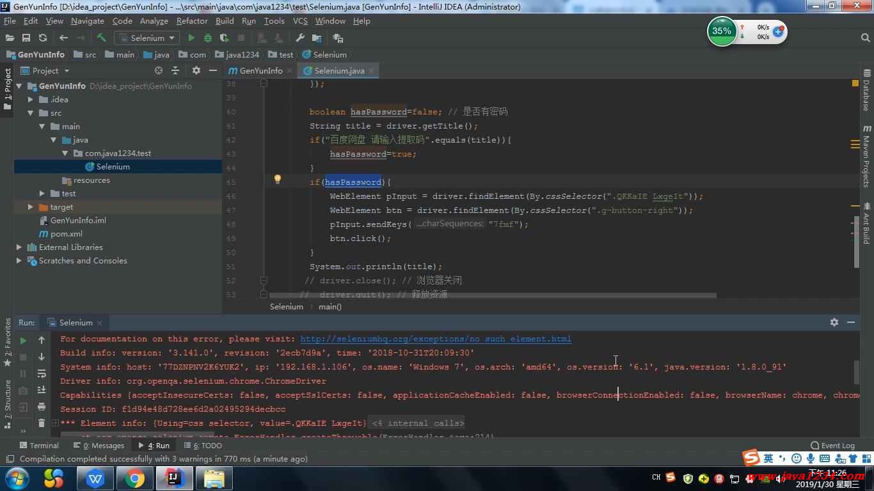Click Run with Coverage icon

tap(224, 38)
